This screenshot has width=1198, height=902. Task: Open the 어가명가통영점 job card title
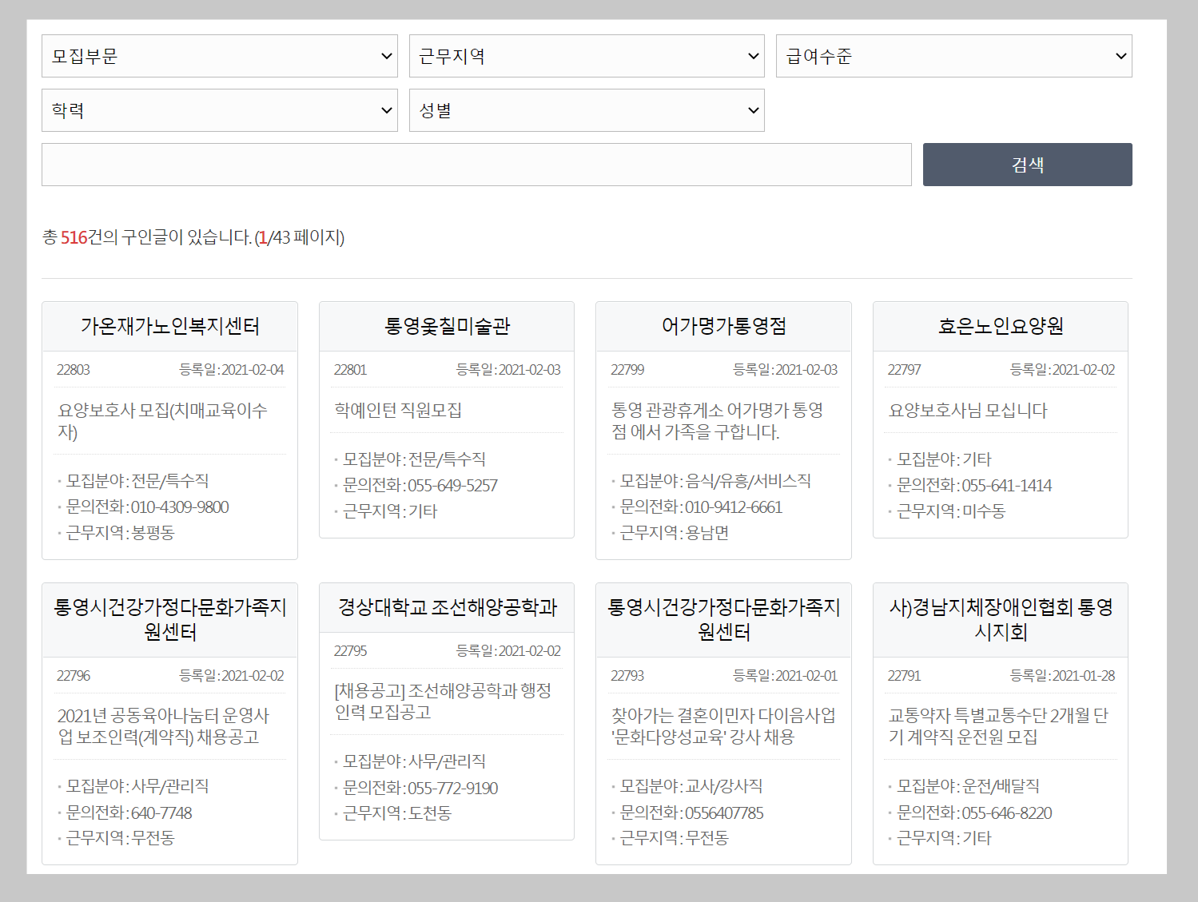tap(724, 326)
